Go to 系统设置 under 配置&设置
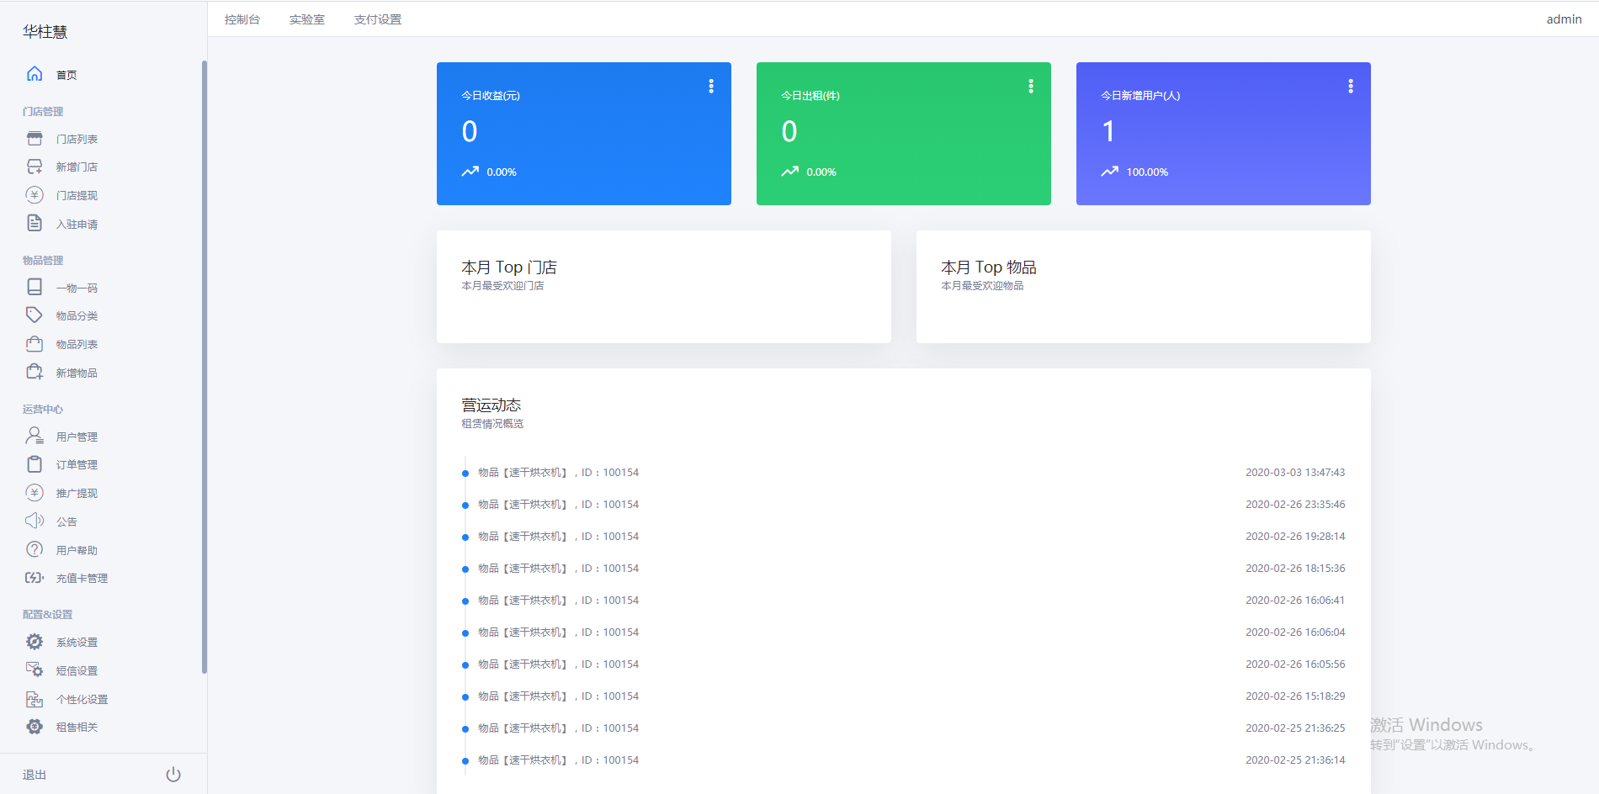This screenshot has width=1599, height=794. (77, 643)
